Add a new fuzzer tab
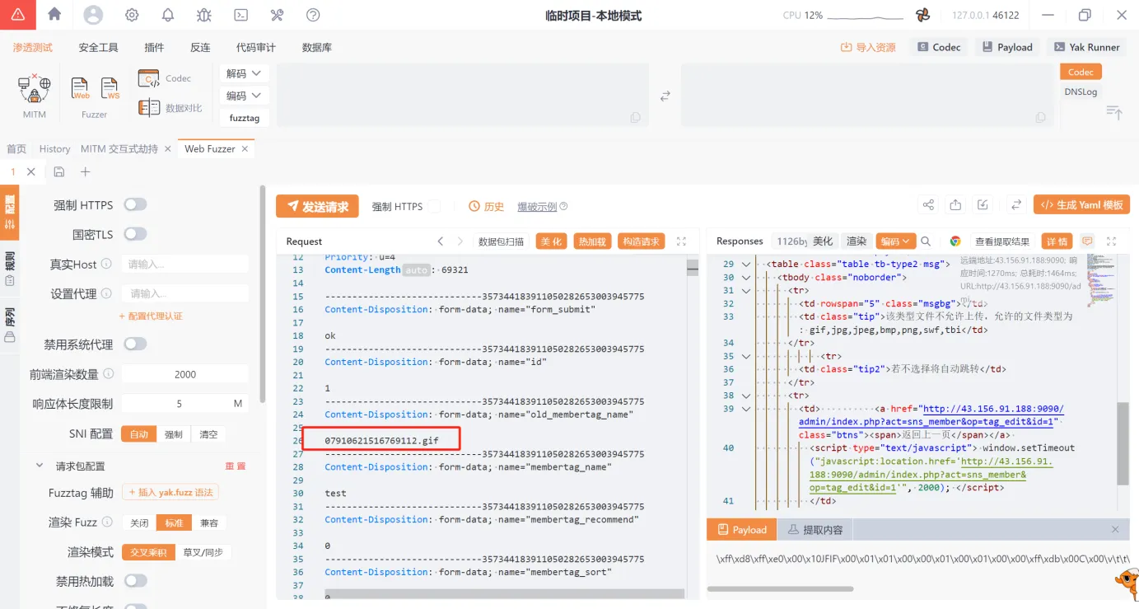1139x609 pixels. (85, 171)
